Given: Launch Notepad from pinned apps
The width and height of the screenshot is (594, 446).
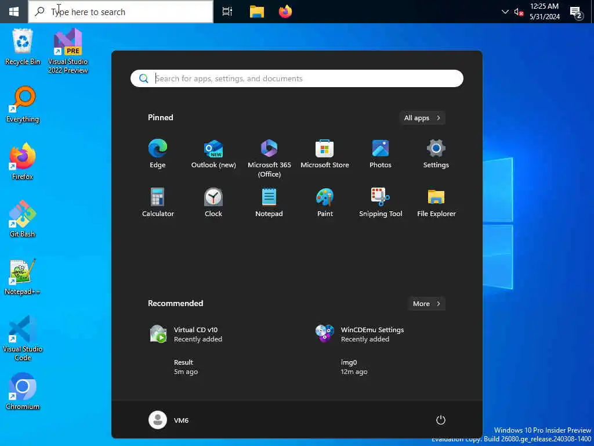Looking at the screenshot, I should pos(269,202).
